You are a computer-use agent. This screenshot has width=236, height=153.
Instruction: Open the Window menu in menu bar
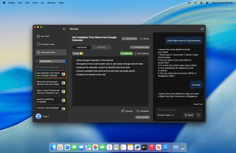click(51, 3)
